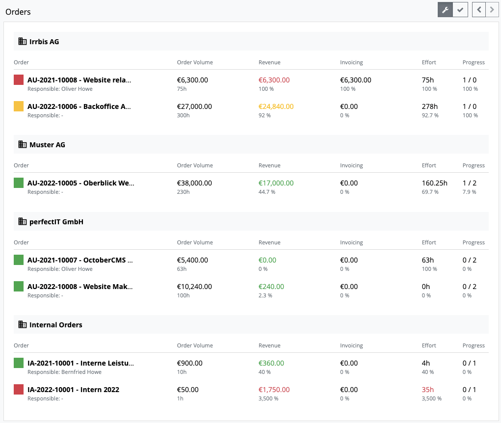501x423 pixels.
Task: Select the Irrbis AG group header
Action: click(251, 41)
